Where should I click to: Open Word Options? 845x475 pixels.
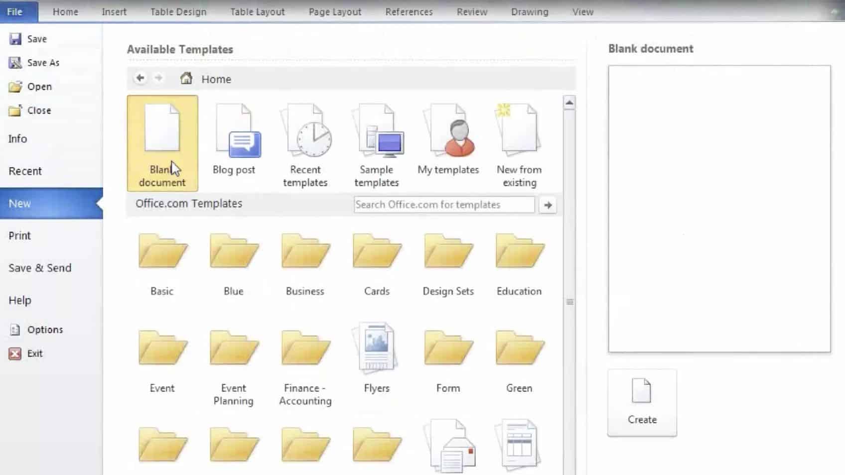45,329
